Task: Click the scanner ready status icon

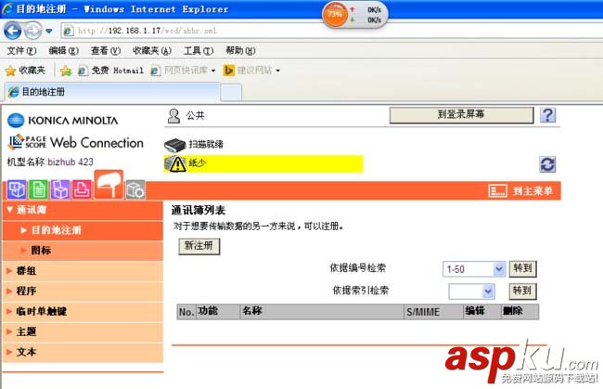Action: click(175, 145)
